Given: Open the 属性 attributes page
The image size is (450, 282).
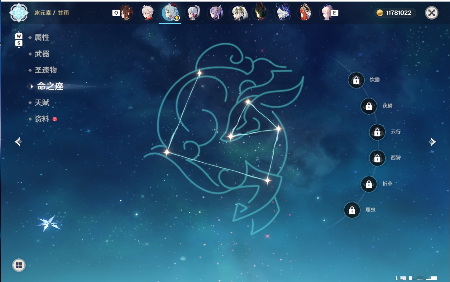Looking at the screenshot, I should [42, 38].
